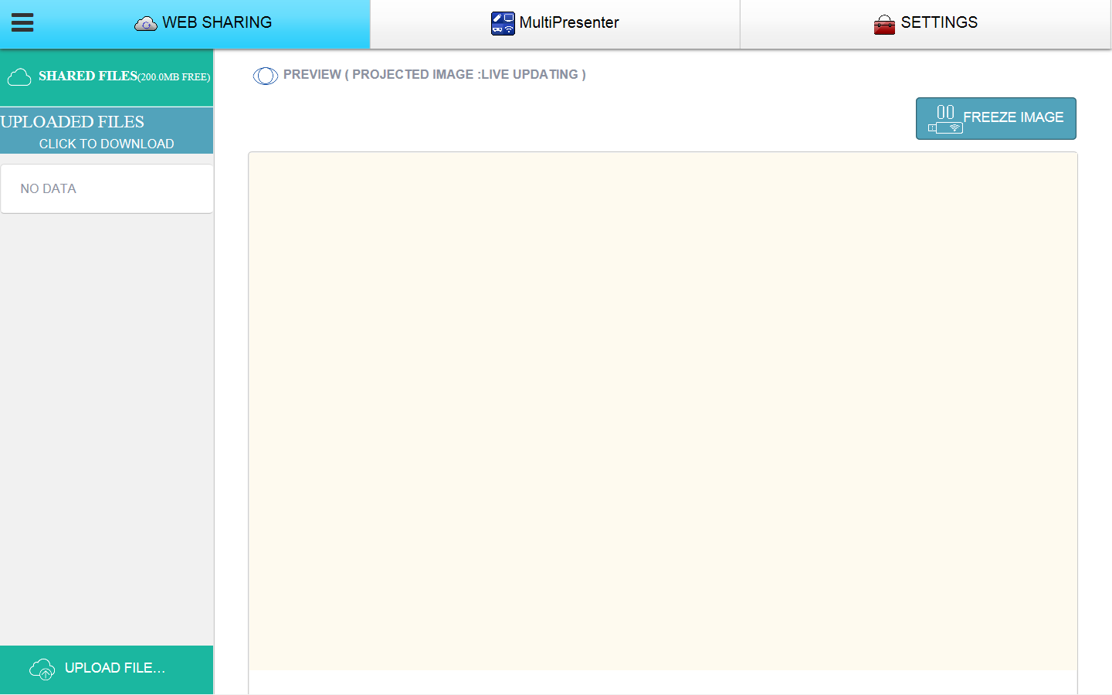
Task: Click the live projected image preview area
Action: tap(663, 409)
